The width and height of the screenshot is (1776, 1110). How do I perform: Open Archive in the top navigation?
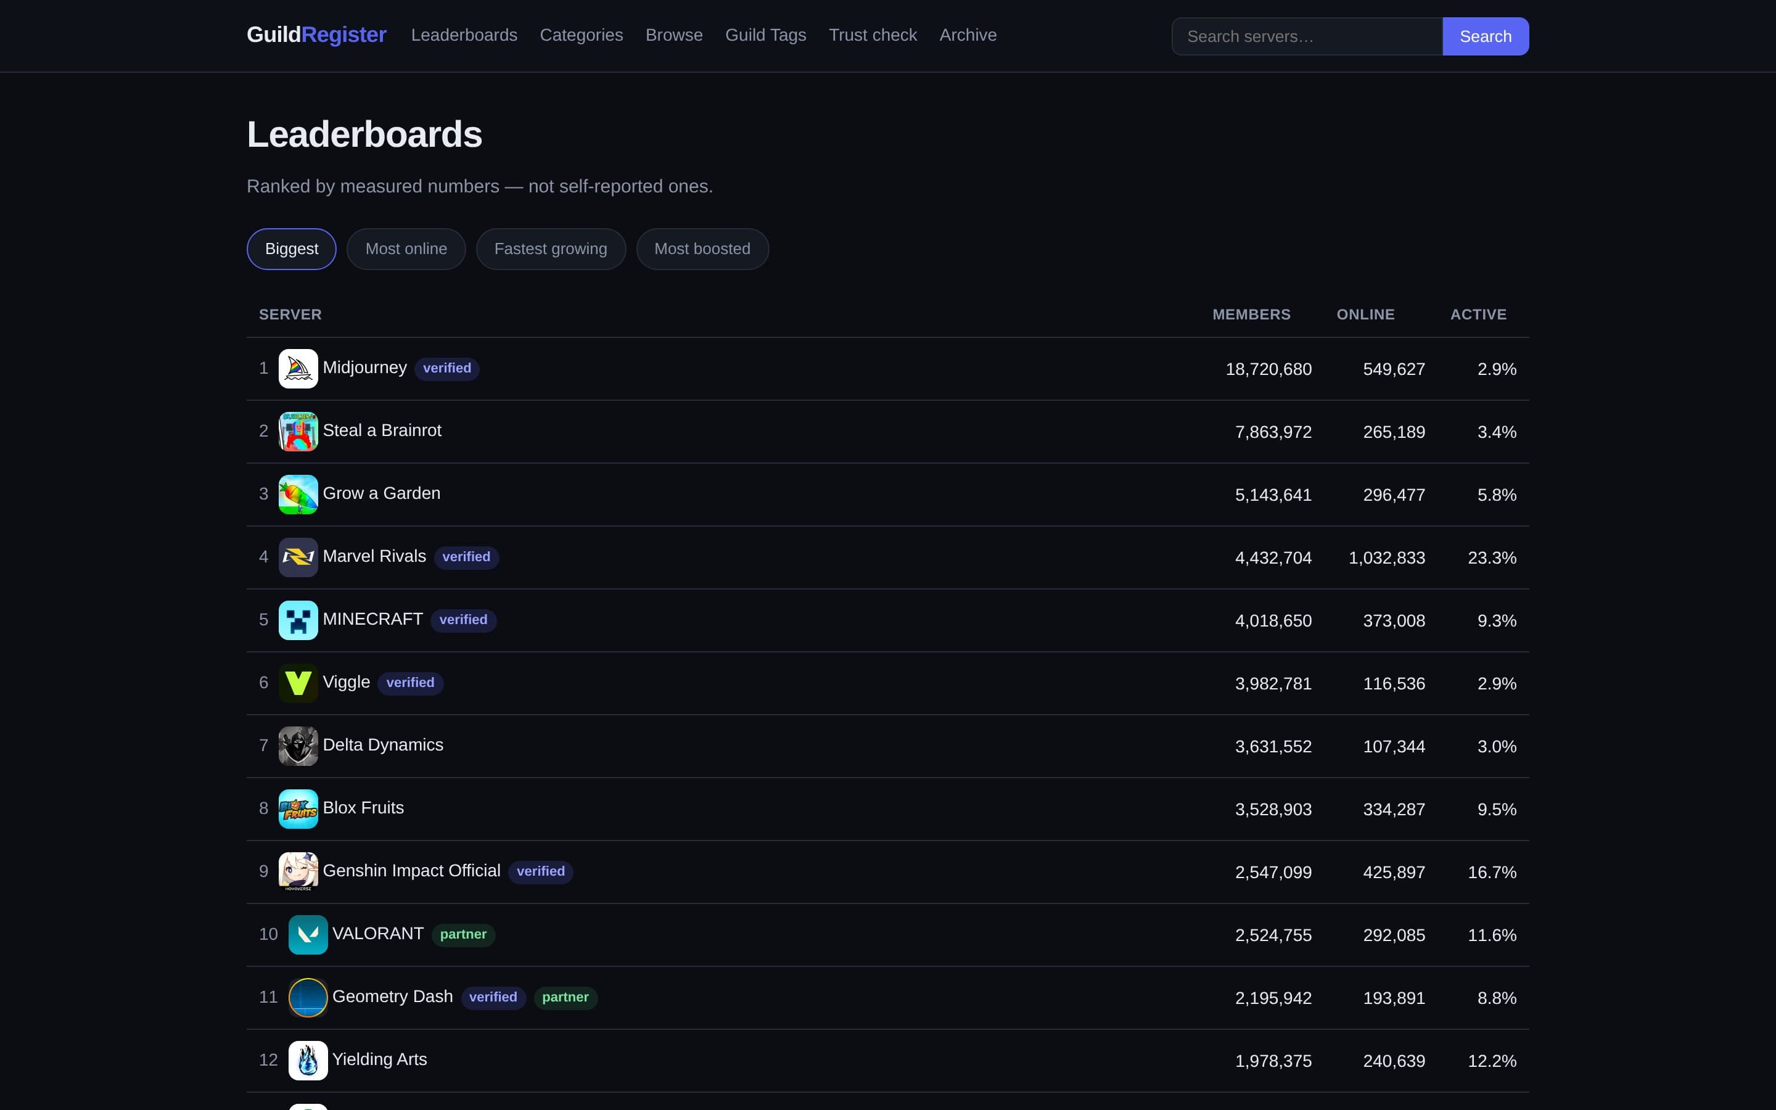(x=968, y=35)
